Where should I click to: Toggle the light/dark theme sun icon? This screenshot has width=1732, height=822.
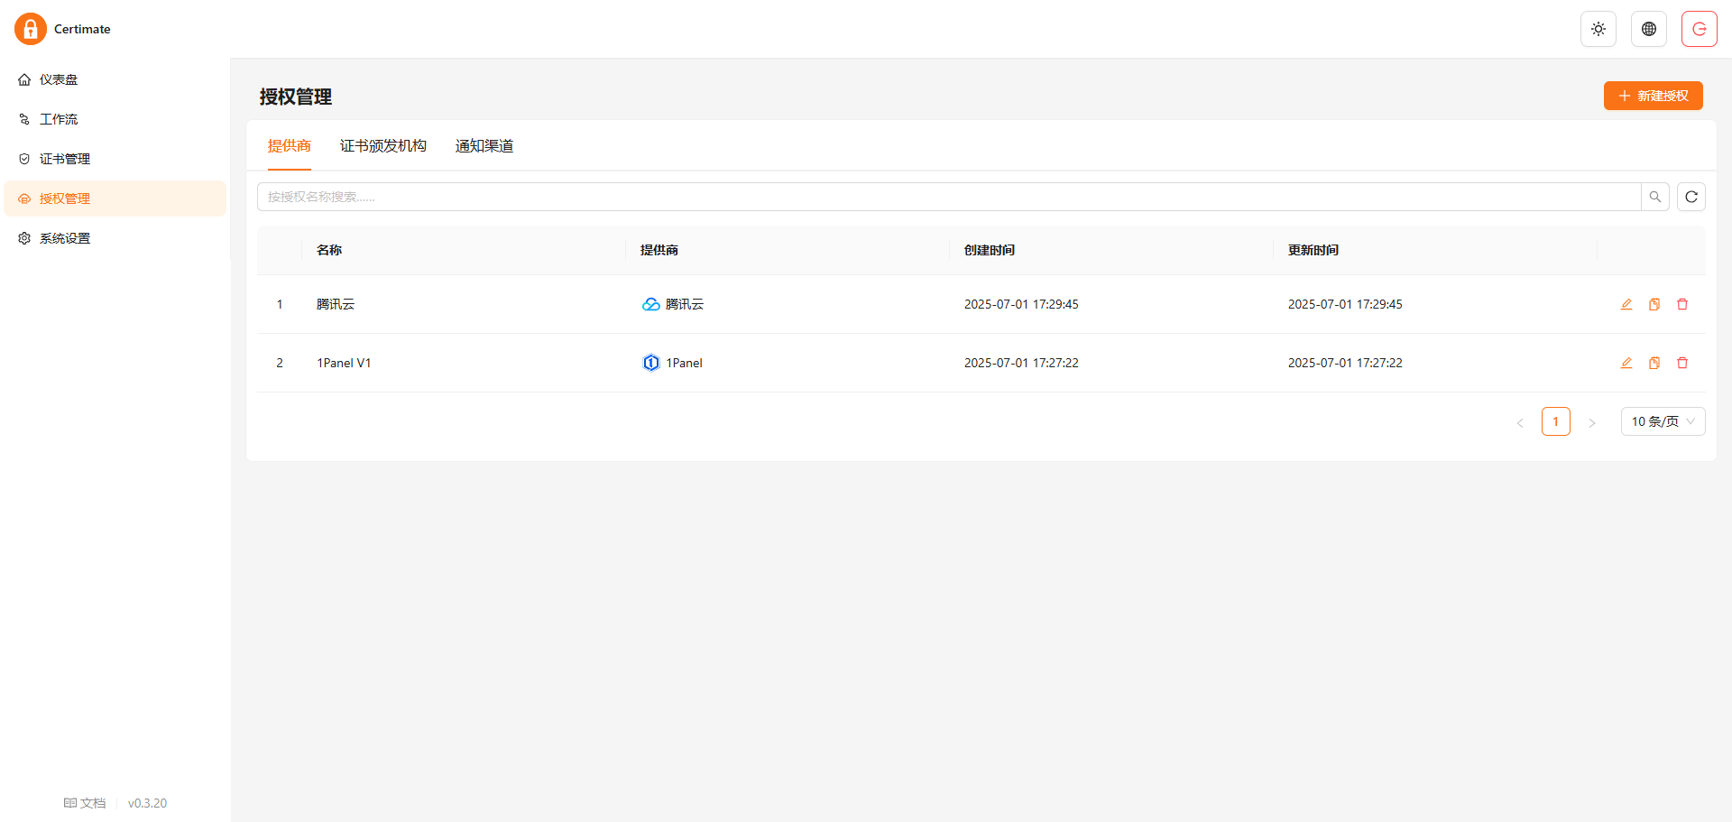tap(1598, 29)
